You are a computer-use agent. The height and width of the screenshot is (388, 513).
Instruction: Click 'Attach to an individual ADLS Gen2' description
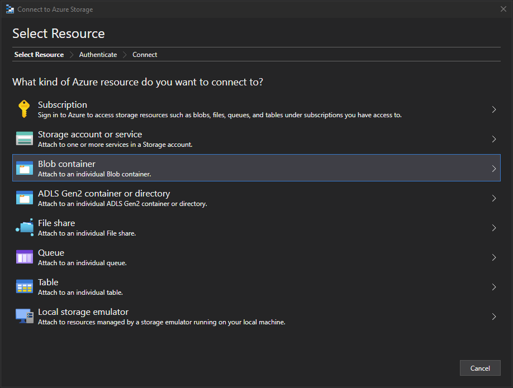pyautogui.click(x=122, y=204)
